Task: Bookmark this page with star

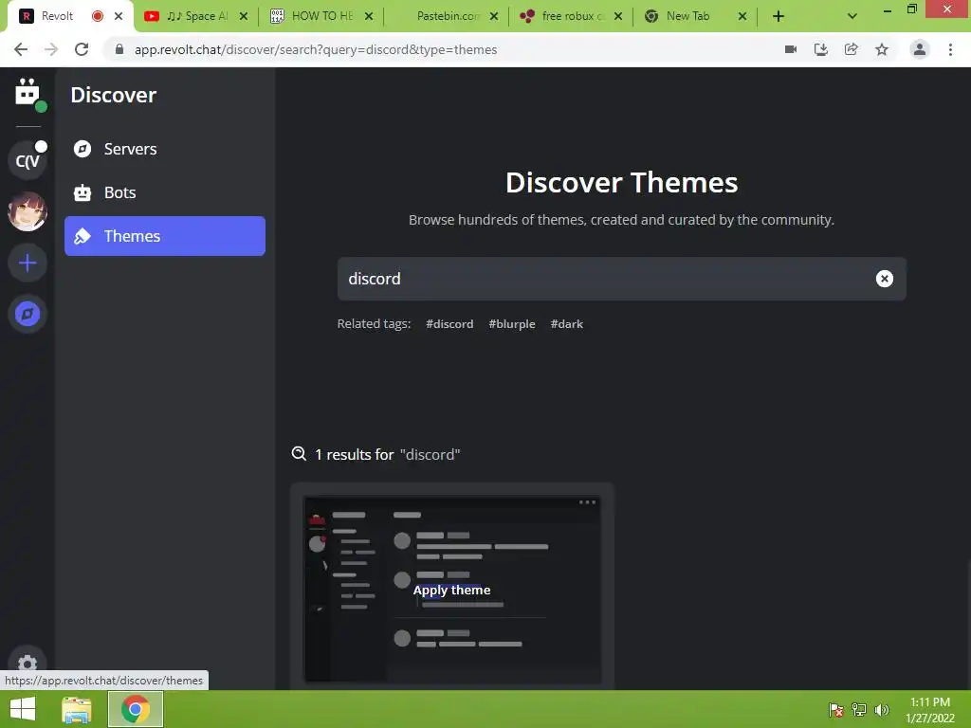Action: click(x=882, y=49)
